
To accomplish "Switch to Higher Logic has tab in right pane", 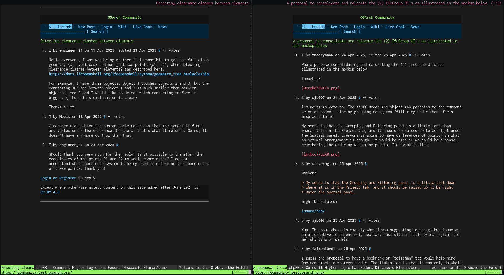I will (342, 268).
